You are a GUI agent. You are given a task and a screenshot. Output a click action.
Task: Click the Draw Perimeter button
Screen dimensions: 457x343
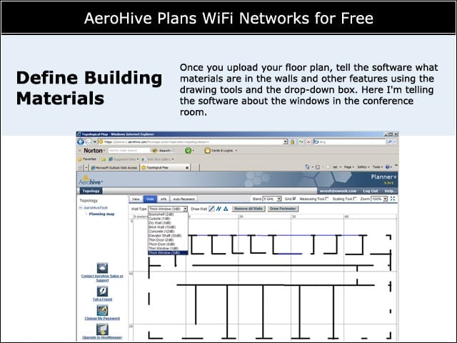coord(283,209)
